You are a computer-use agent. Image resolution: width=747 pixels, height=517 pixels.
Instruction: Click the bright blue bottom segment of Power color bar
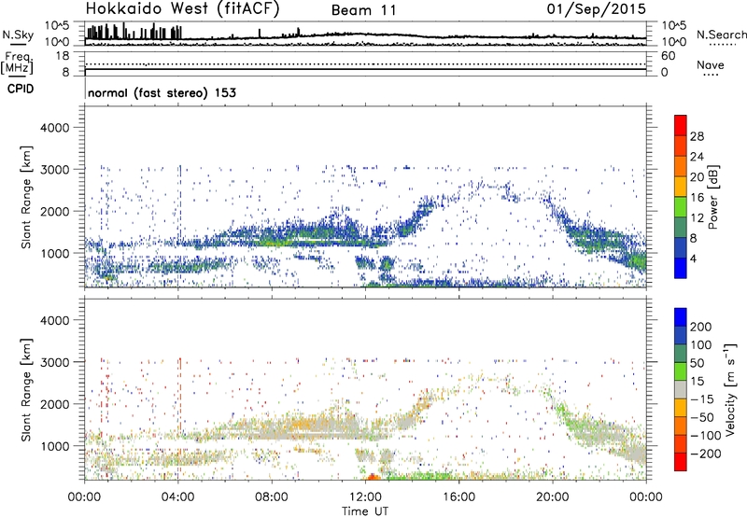tap(681, 268)
